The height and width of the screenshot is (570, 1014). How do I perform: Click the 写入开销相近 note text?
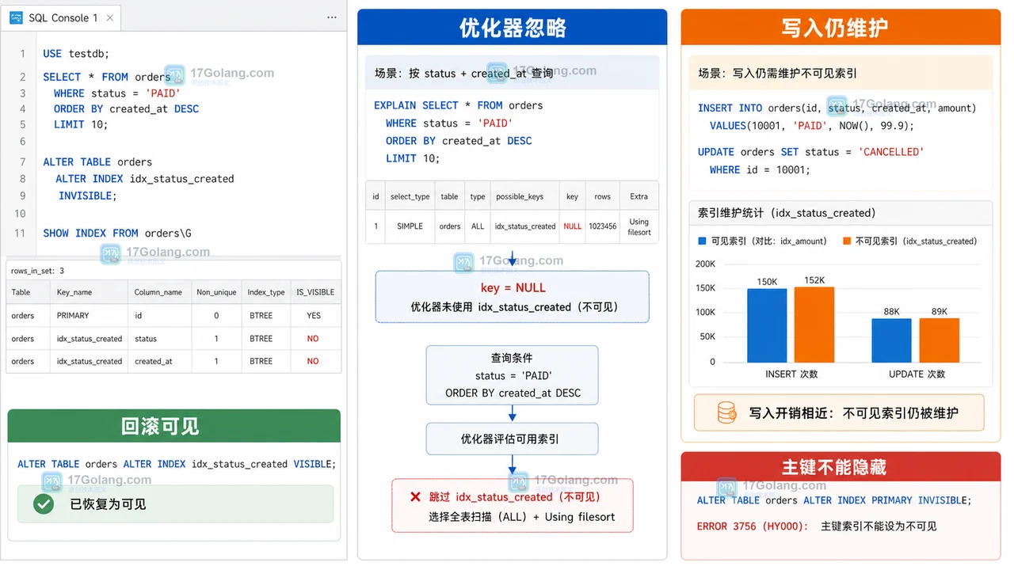854,412
